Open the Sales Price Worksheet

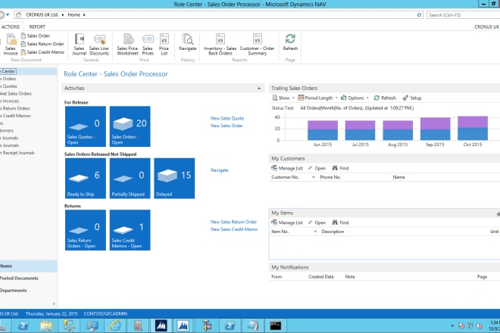pyautogui.click(x=127, y=45)
